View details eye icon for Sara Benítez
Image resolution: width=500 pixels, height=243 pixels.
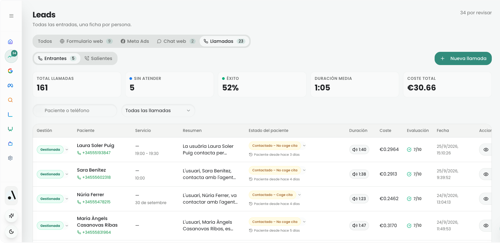pyautogui.click(x=486, y=174)
